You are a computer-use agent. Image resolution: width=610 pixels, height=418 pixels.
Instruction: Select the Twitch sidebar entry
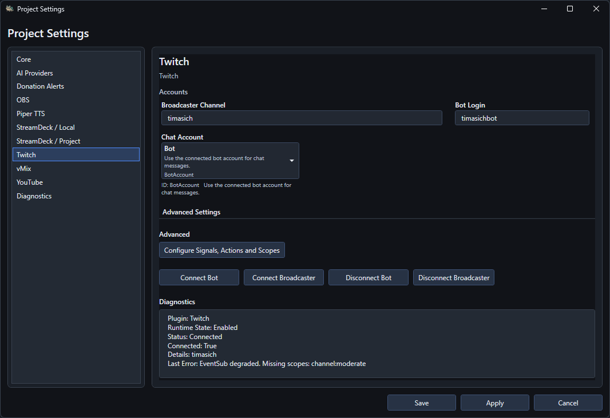click(76, 154)
